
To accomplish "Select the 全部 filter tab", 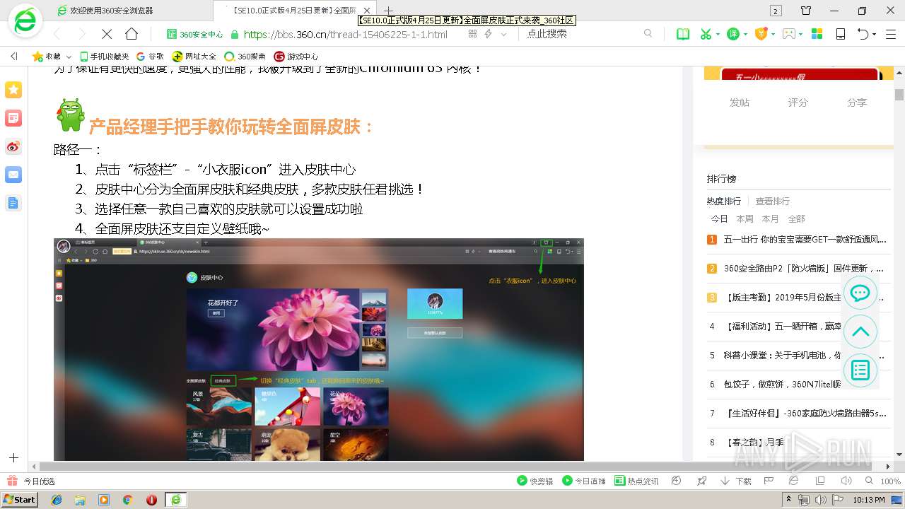I will pos(796,219).
